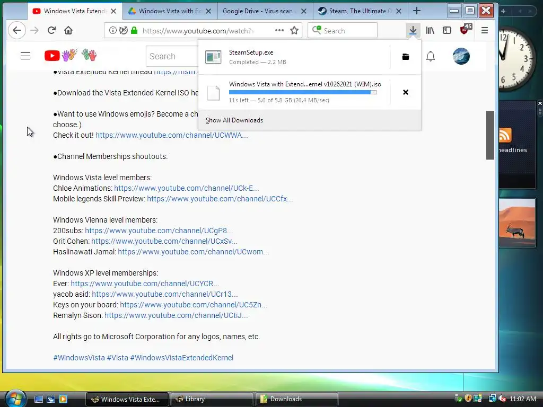543x407 pixels.
Task: Show site information icon in address bar
Action: point(113,30)
